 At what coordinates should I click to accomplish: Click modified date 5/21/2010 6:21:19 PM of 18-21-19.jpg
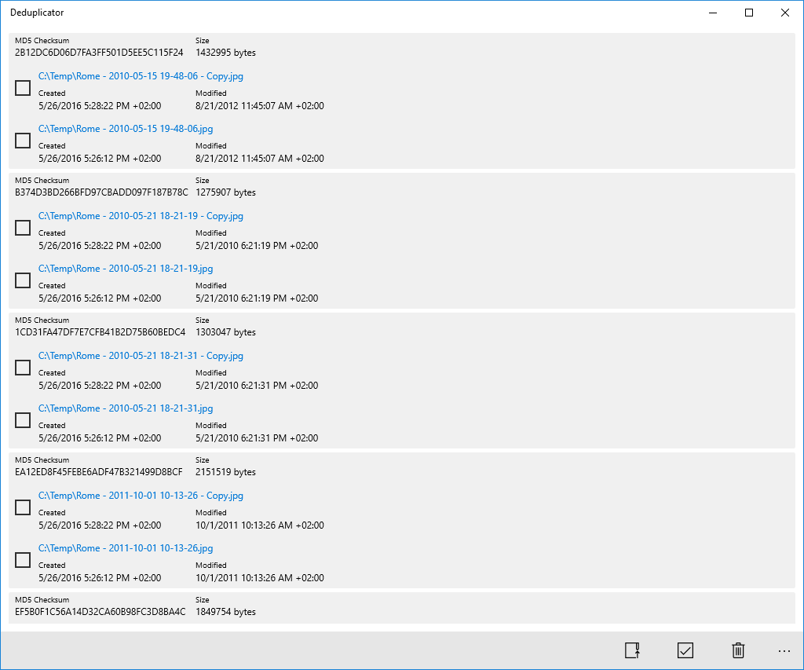coord(257,298)
